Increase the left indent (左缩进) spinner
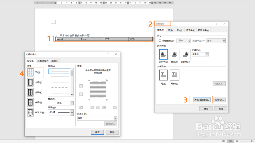This screenshot has width=255, height=143. [x=207, y=53]
